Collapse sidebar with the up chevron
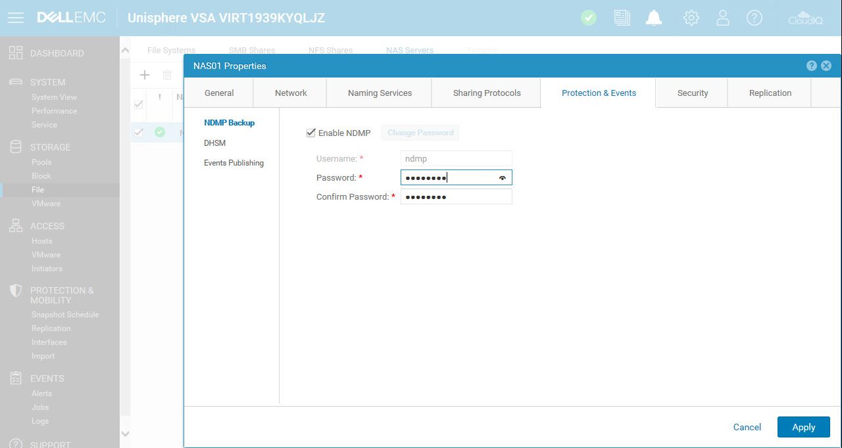The image size is (842, 448). pos(125,50)
